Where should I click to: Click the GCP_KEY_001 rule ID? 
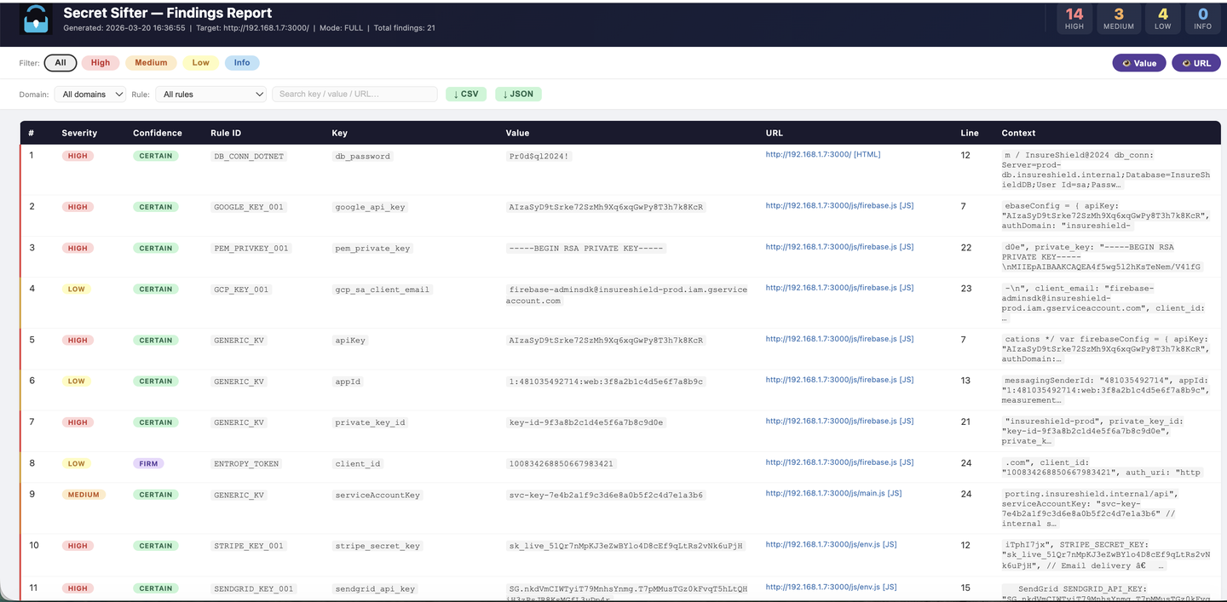[x=241, y=290]
